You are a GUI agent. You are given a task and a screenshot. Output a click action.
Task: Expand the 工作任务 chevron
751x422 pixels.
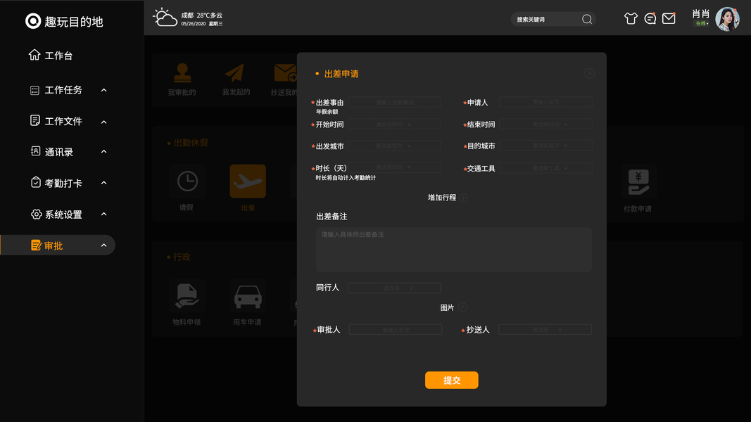point(104,91)
